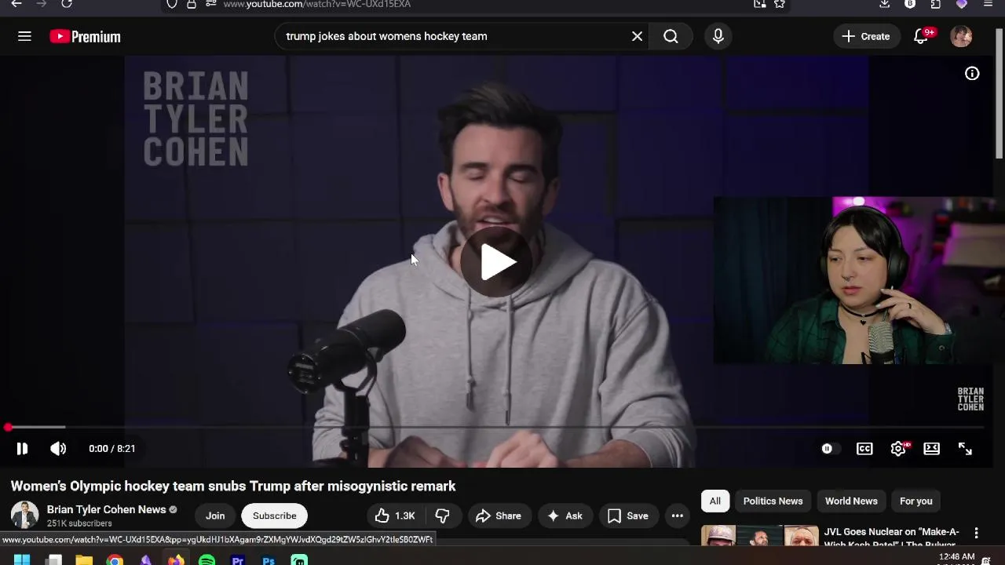Like the video with 1.3K likes
This screenshot has height=565, width=1005.
(394, 516)
